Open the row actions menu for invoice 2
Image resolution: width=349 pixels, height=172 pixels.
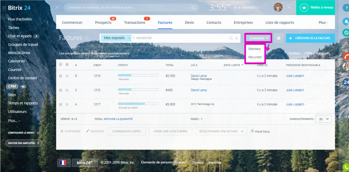click(x=67, y=90)
